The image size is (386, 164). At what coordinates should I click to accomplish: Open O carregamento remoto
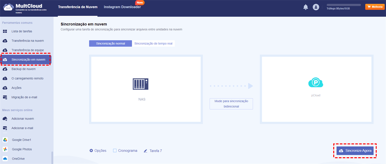[27, 78]
